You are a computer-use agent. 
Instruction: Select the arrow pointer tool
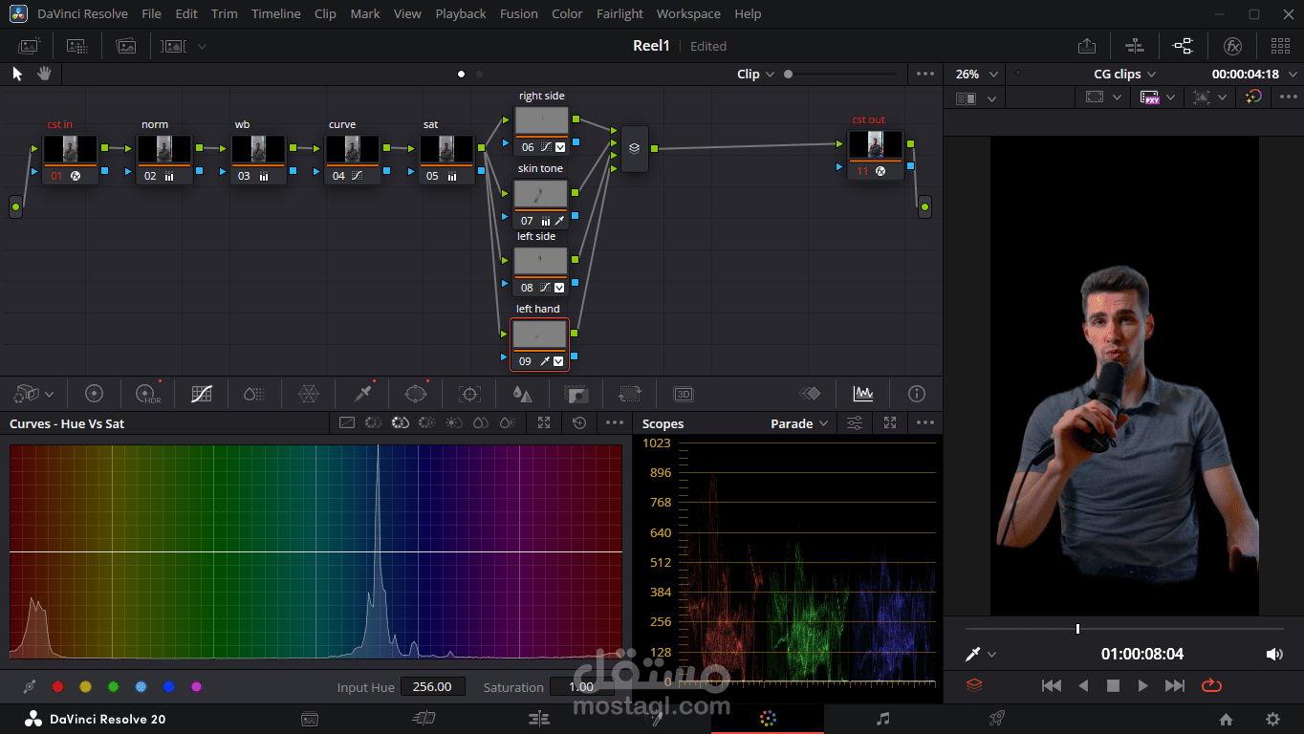coord(17,74)
